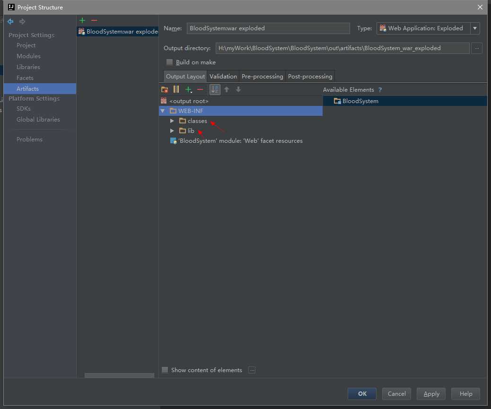Click the WEB-INF folder icon
Image resolution: width=491 pixels, height=409 pixels.
(x=173, y=111)
